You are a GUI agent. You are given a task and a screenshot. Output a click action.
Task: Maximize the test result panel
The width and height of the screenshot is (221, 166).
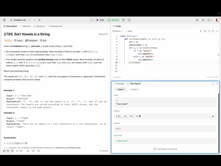213,84
